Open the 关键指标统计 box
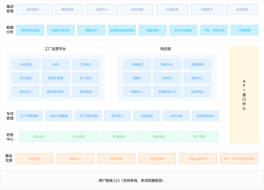 (x=205, y=116)
